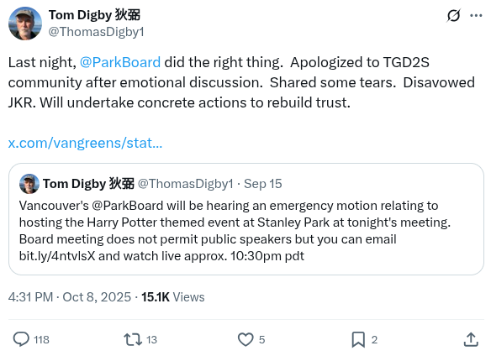Click the reply speech bubble icon
Viewport: 491px width, 356px height.
click(21, 339)
